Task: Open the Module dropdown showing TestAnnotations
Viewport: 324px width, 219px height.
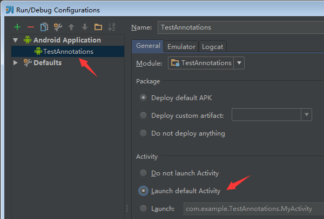Action: (206, 63)
